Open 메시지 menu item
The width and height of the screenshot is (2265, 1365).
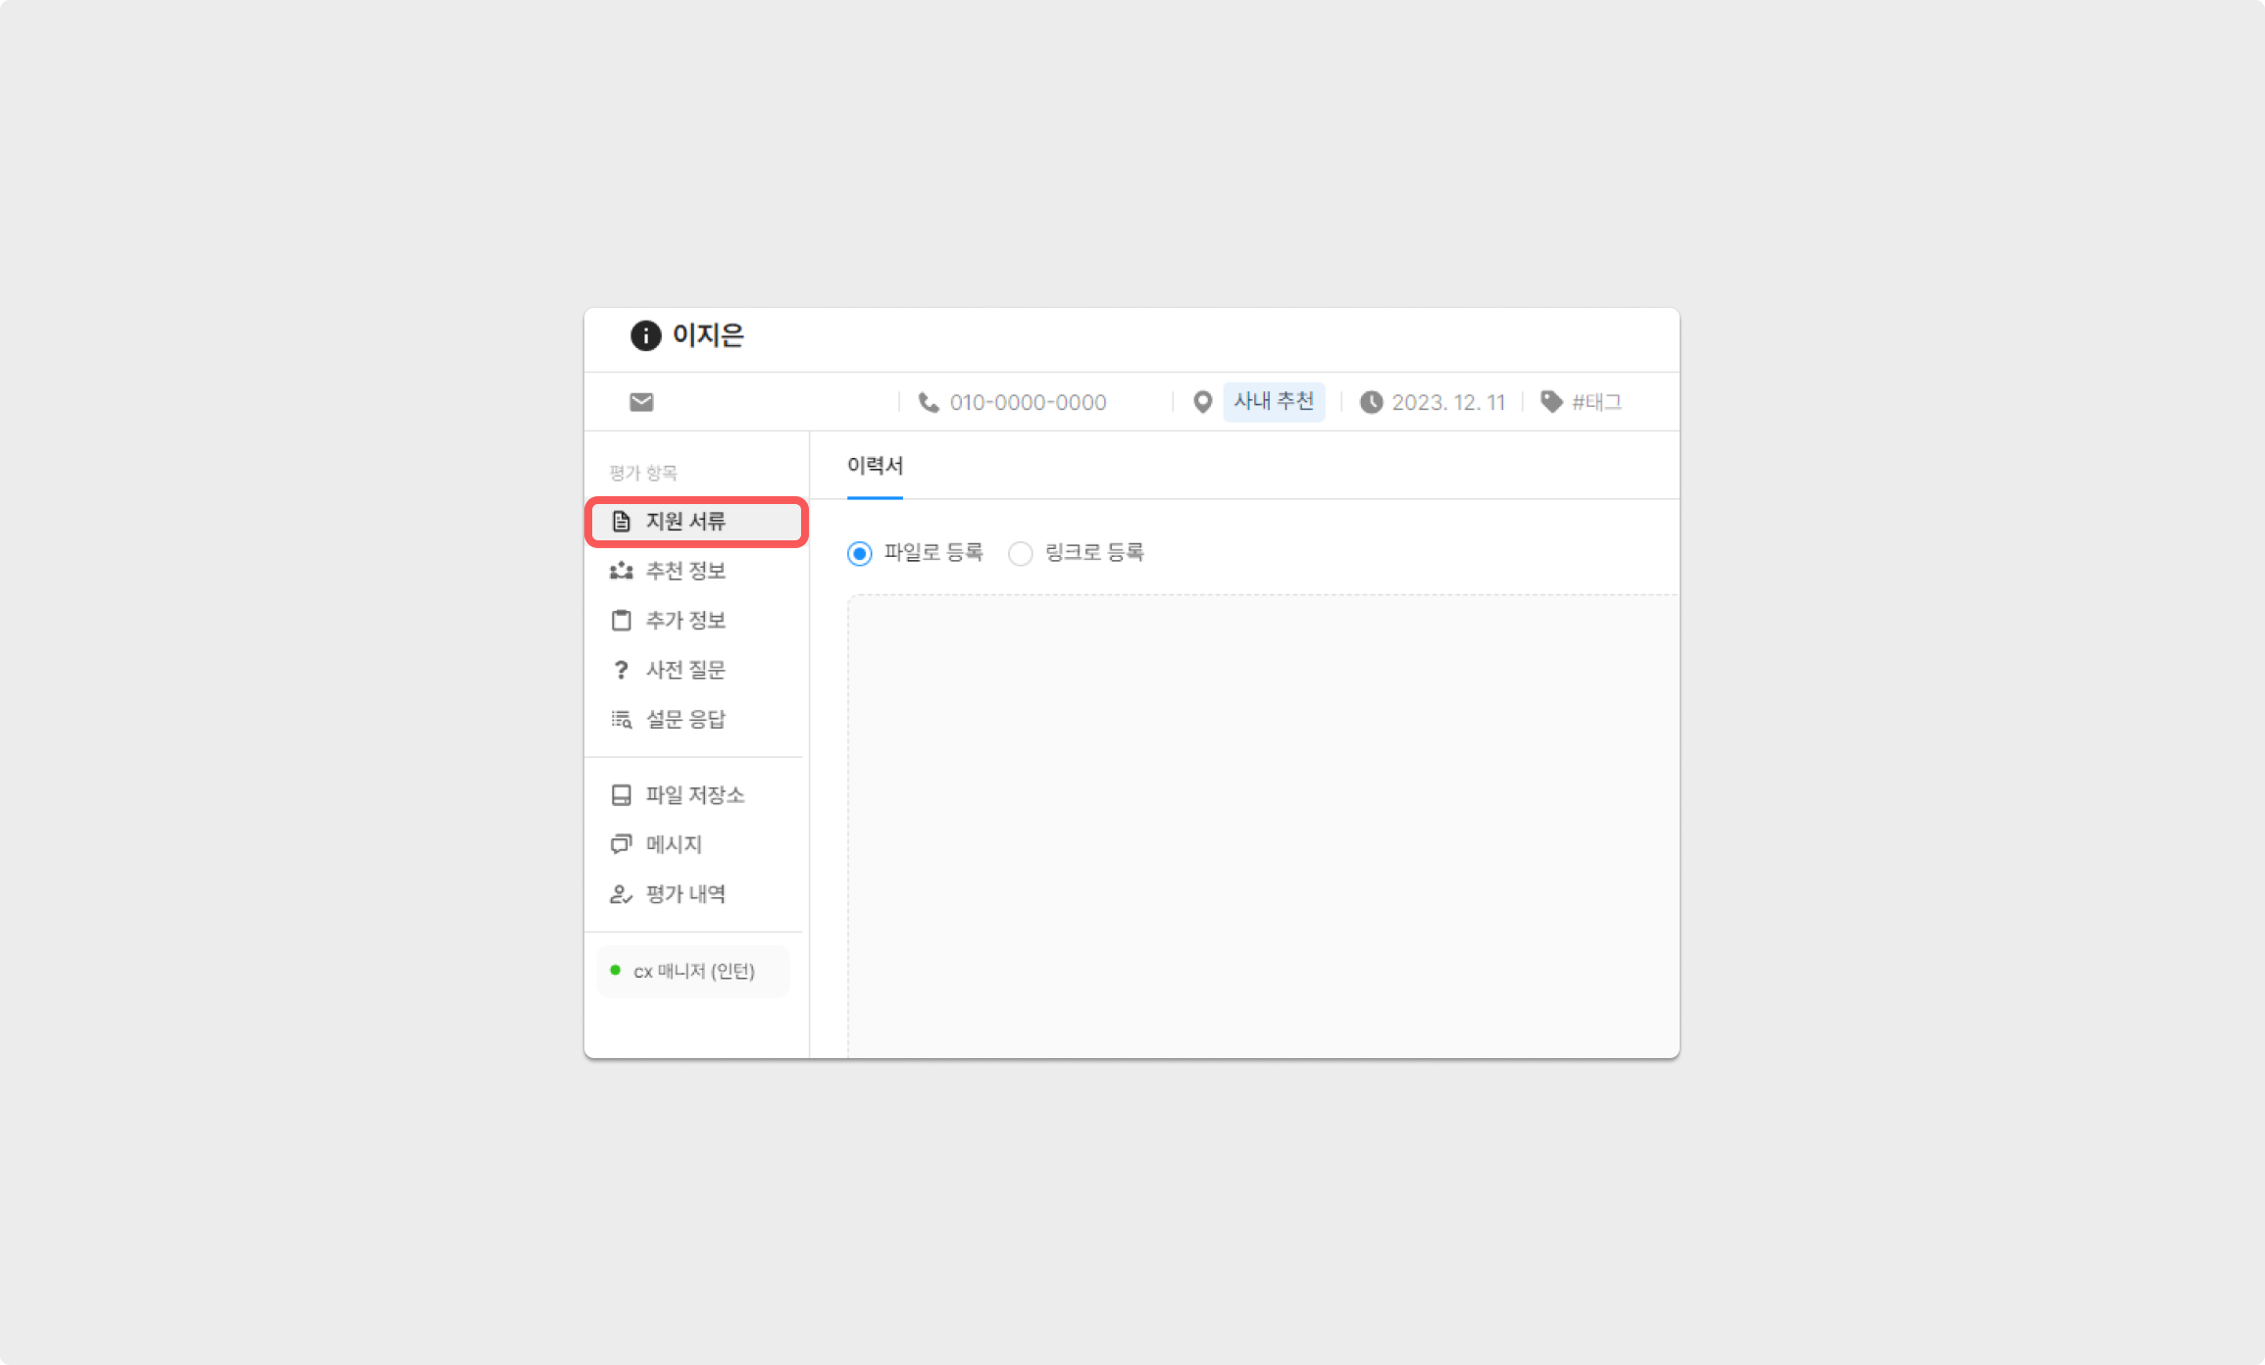click(x=673, y=844)
